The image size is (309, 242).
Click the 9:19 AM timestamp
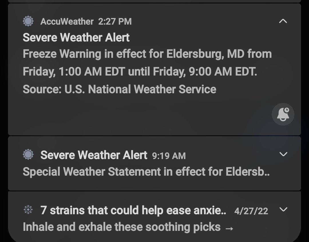click(x=169, y=156)
